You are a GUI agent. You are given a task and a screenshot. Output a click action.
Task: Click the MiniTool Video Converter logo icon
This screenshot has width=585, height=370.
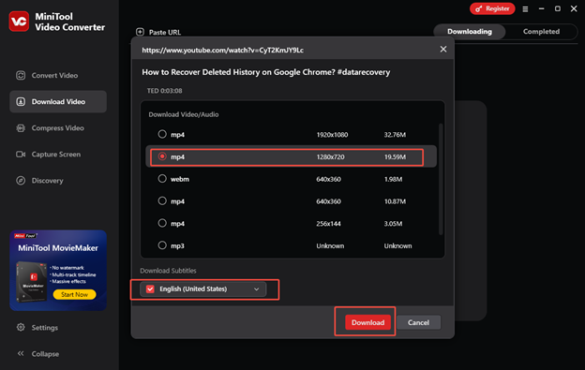tap(19, 22)
